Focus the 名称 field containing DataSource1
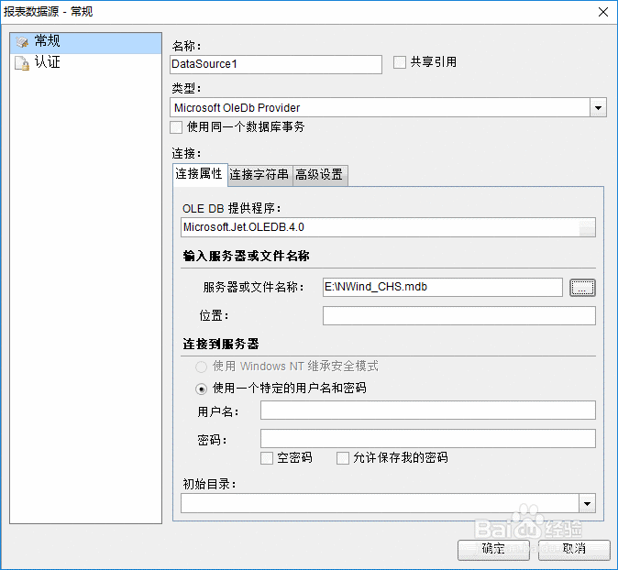 pos(276,64)
